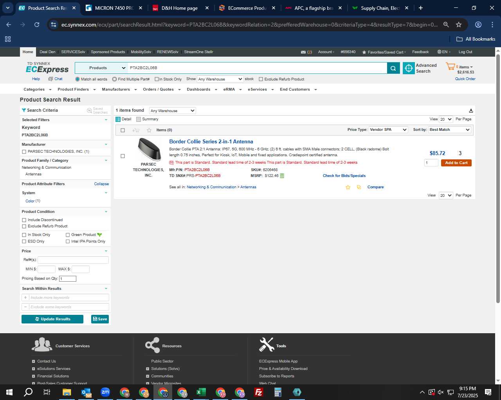Check ESD Only filter

pyautogui.click(x=24, y=241)
